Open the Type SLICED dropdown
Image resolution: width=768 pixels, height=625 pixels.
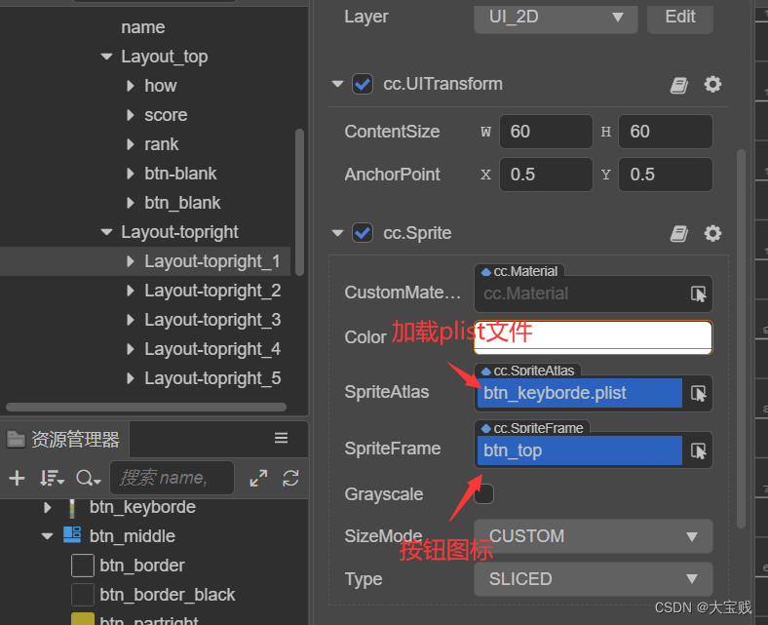pyautogui.click(x=593, y=579)
